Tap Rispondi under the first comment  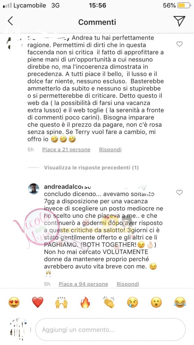tap(110, 149)
